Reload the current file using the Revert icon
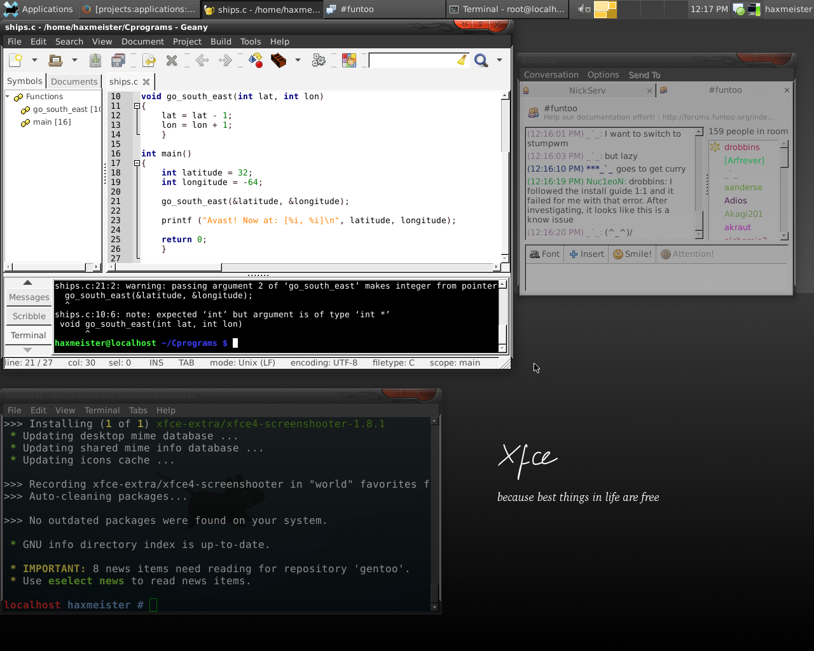This screenshot has height=651, width=814. 149,60
